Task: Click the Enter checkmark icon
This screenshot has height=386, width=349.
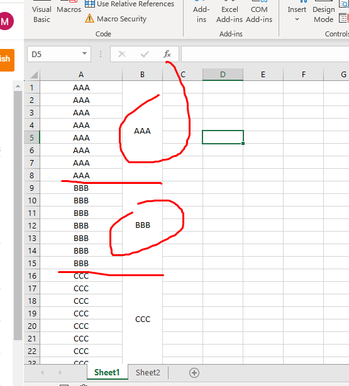Action: [145, 54]
